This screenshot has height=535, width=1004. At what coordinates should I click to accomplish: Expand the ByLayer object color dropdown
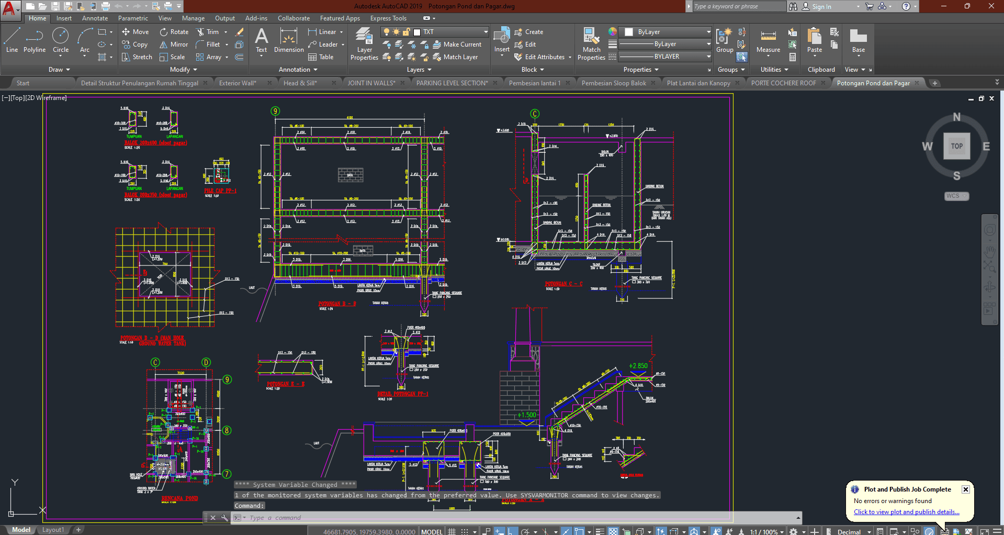coord(708,32)
